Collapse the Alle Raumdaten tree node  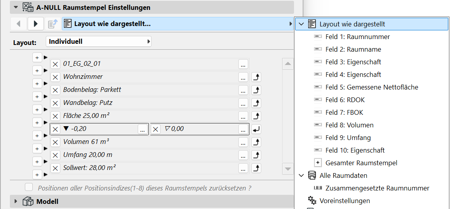tap(302, 175)
